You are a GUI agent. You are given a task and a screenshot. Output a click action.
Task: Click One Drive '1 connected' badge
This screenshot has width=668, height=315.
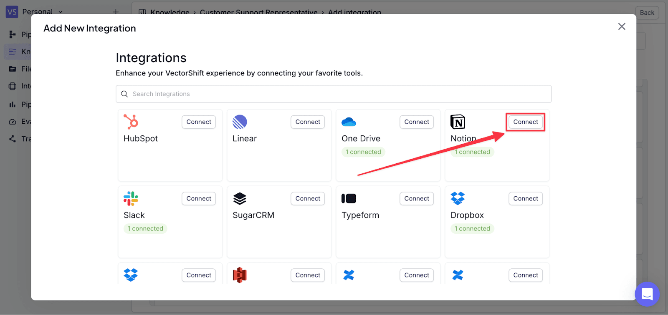tap(363, 152)
